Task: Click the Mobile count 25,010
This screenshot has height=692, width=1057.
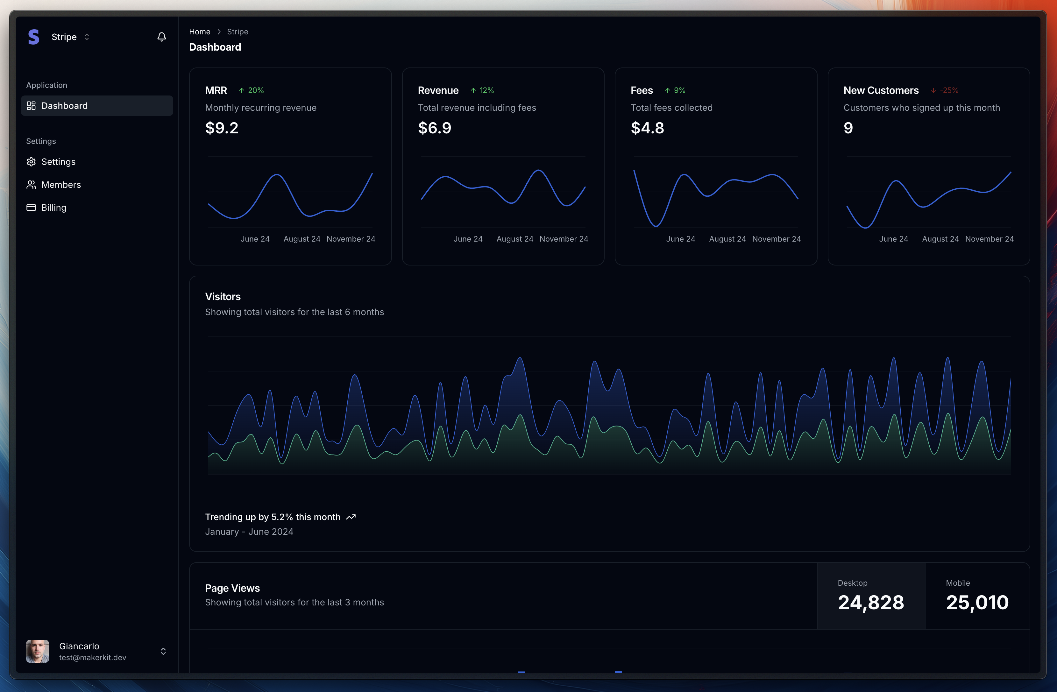Action: 977,603
